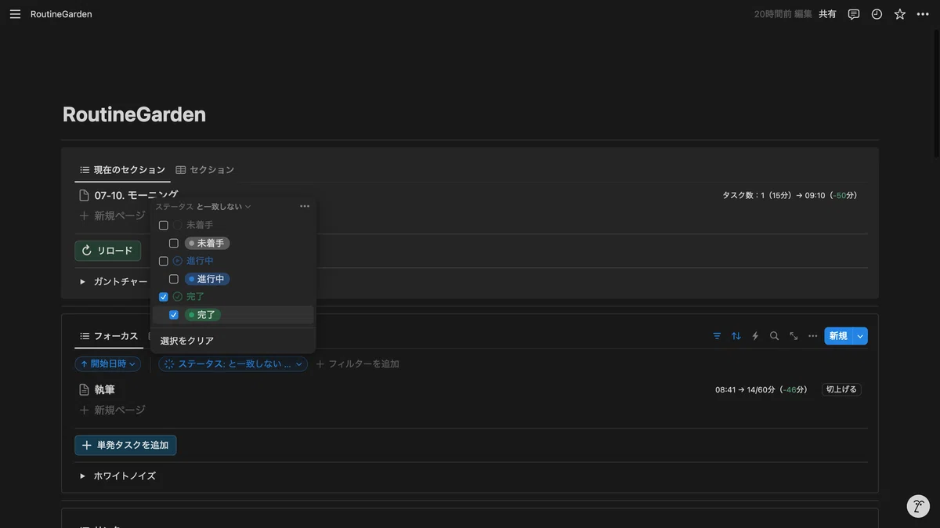Switch to the 現在のセクション tab

[x=122, y=169]
